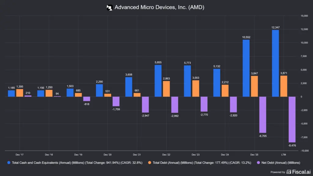This screenshot has width=313, height=176.
Task: Select the purple -818 net debt bar
Action: click(87, 99)
